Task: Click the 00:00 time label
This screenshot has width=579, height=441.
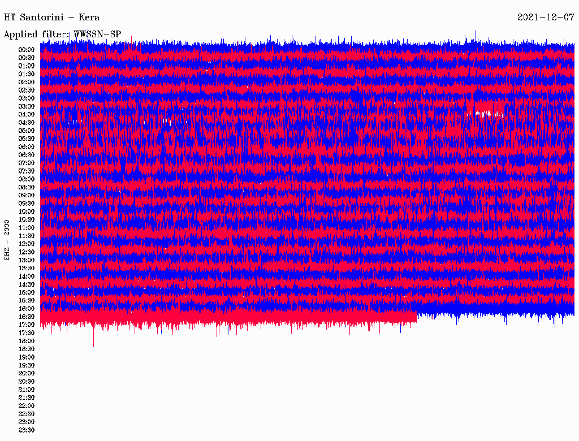Action: [x=27, y=50]
